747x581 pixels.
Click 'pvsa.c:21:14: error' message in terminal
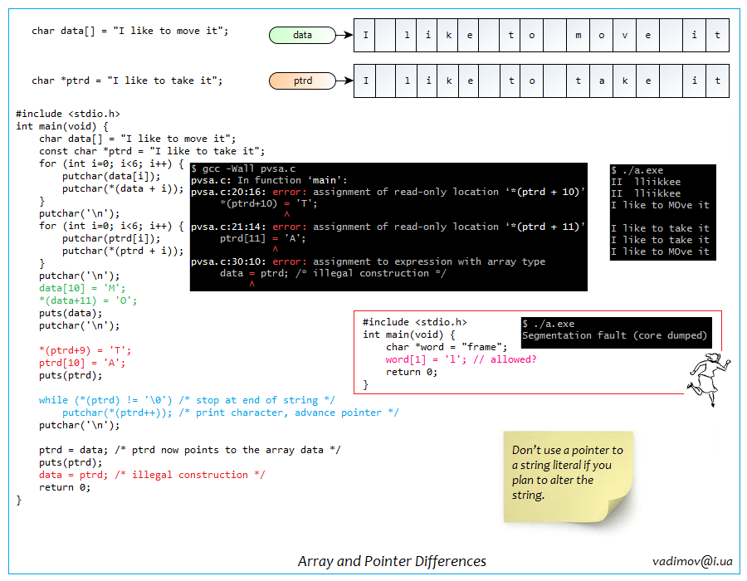(x=388, y=227)
